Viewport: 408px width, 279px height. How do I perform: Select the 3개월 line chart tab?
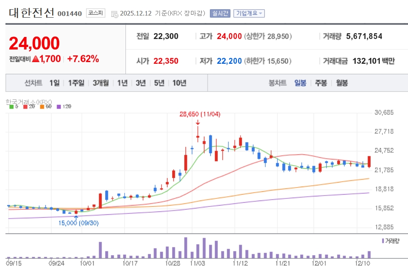[x=101, y=83]
